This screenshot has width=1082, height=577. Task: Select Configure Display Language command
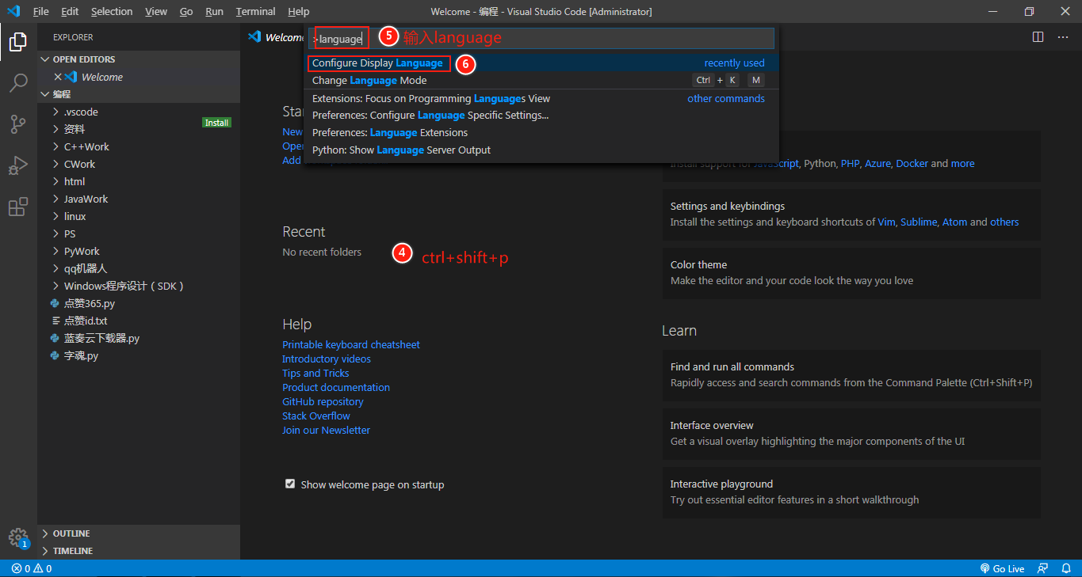541,63
